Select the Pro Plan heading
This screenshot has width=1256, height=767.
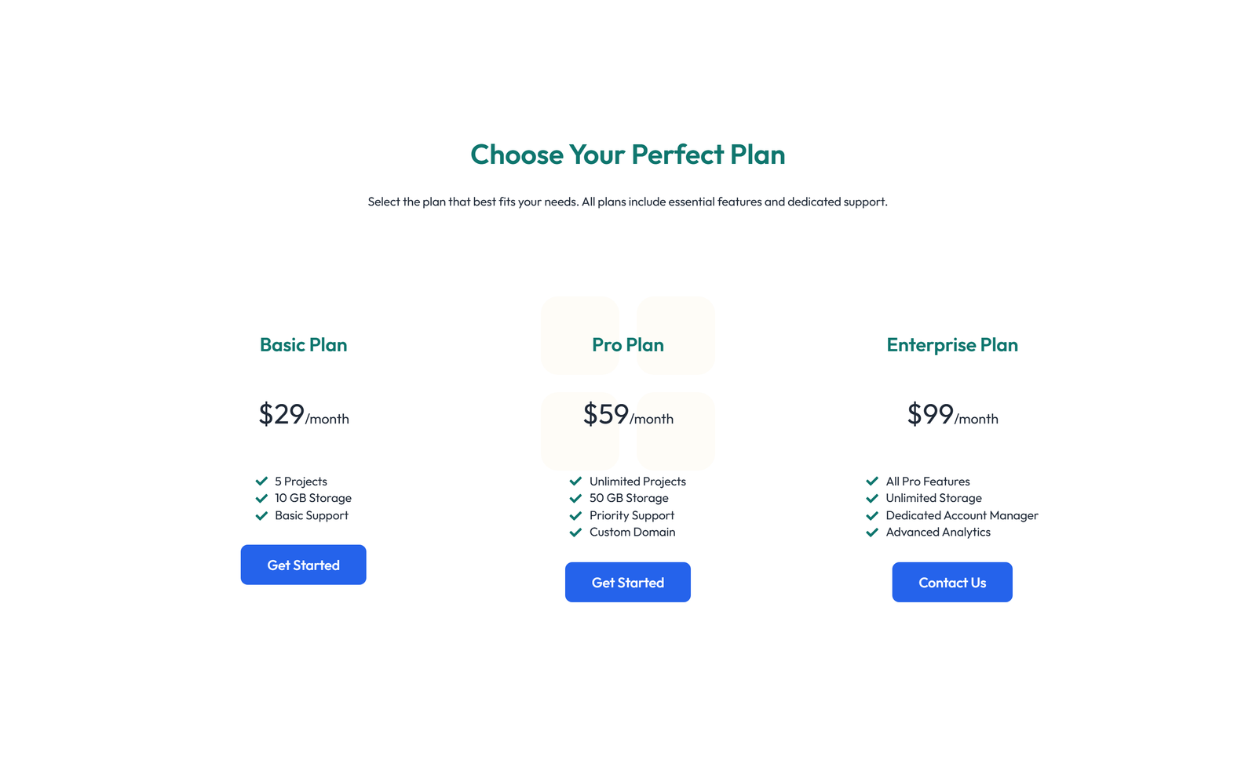coord(627,344)
